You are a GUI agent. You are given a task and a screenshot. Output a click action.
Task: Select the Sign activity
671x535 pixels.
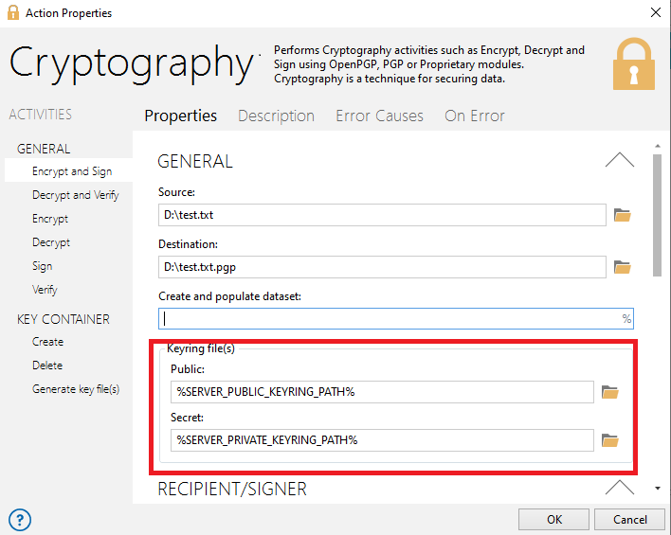click(43, 266)
